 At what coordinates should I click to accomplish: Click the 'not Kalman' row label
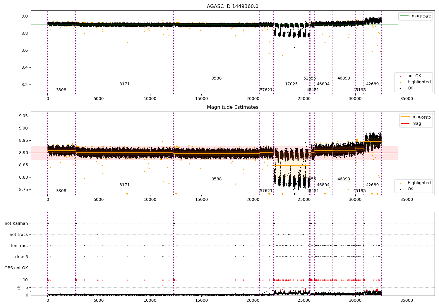point(16,224)
